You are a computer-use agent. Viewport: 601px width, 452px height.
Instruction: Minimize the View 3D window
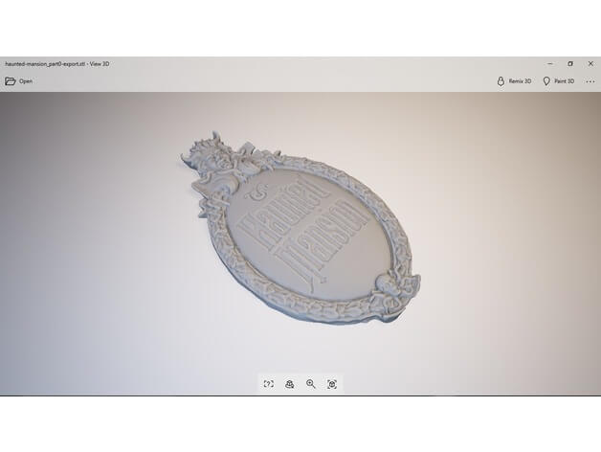point(550,64)
